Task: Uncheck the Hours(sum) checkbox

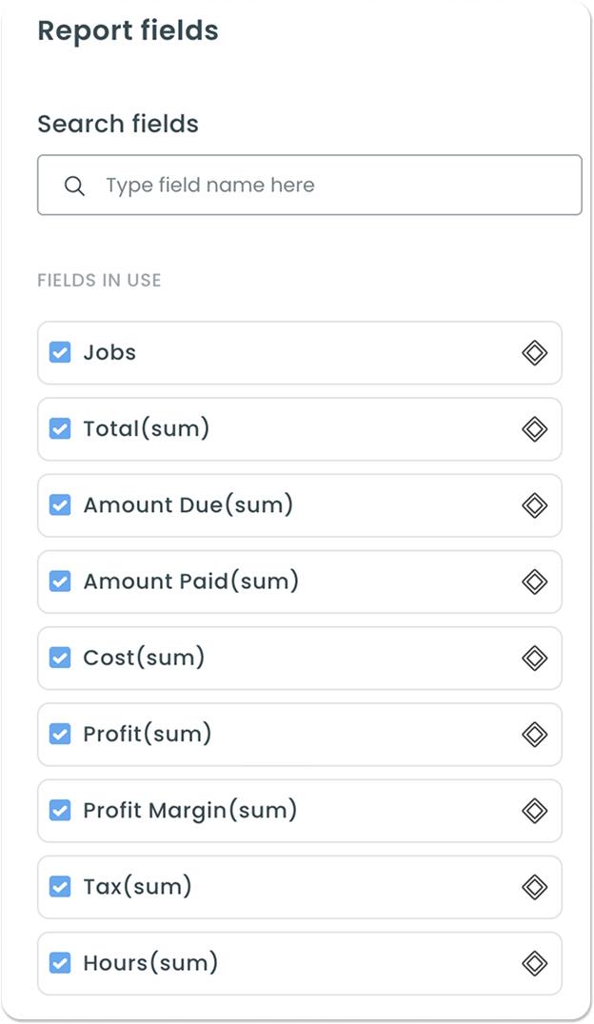Action: click(60, 963)
